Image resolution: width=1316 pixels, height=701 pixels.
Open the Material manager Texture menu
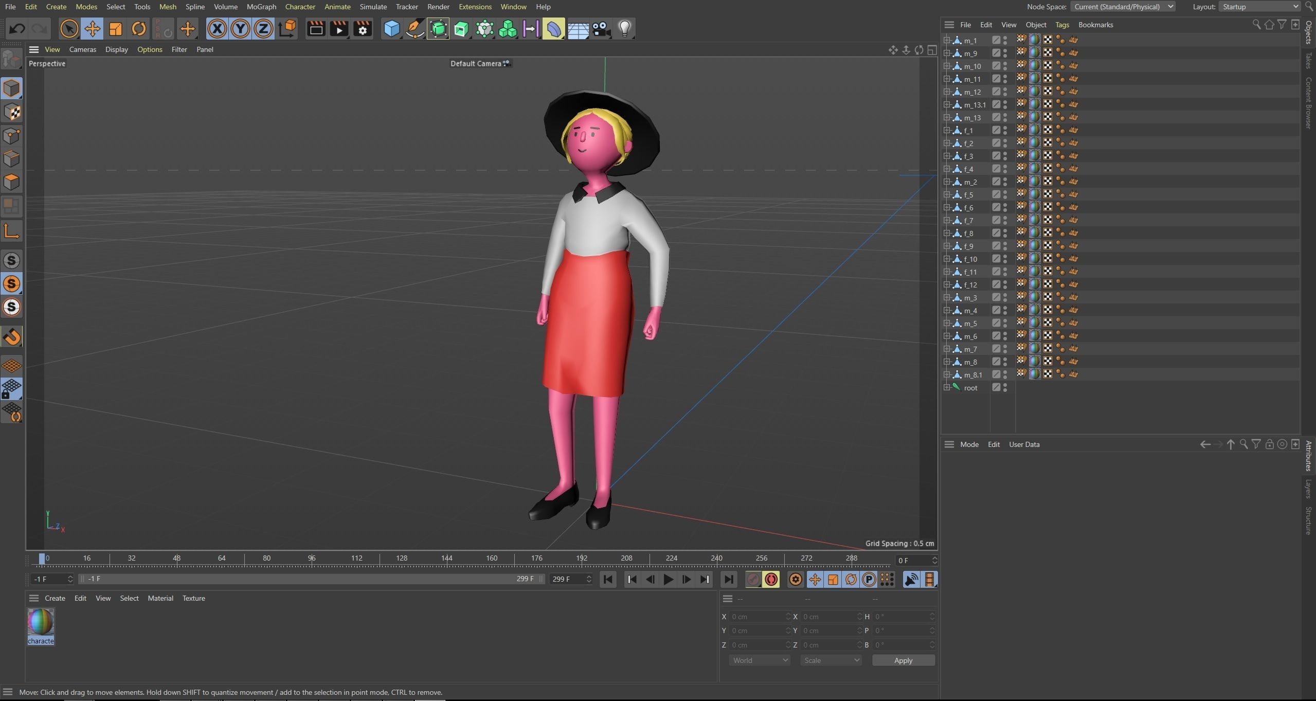tap(193, 598)
